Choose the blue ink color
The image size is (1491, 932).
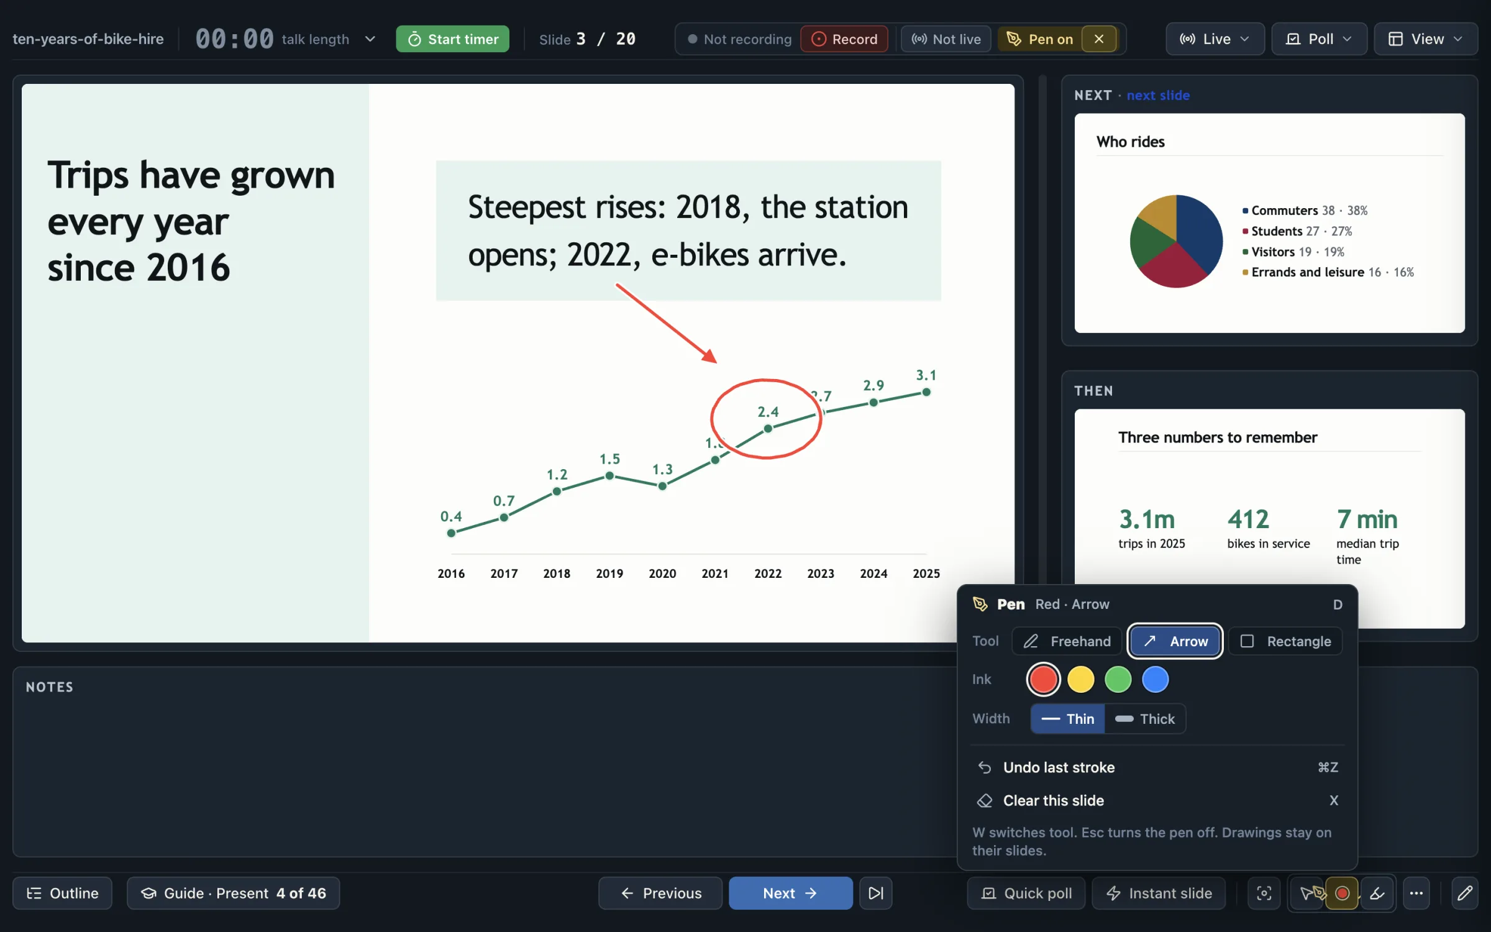(x=1155, y=679)
